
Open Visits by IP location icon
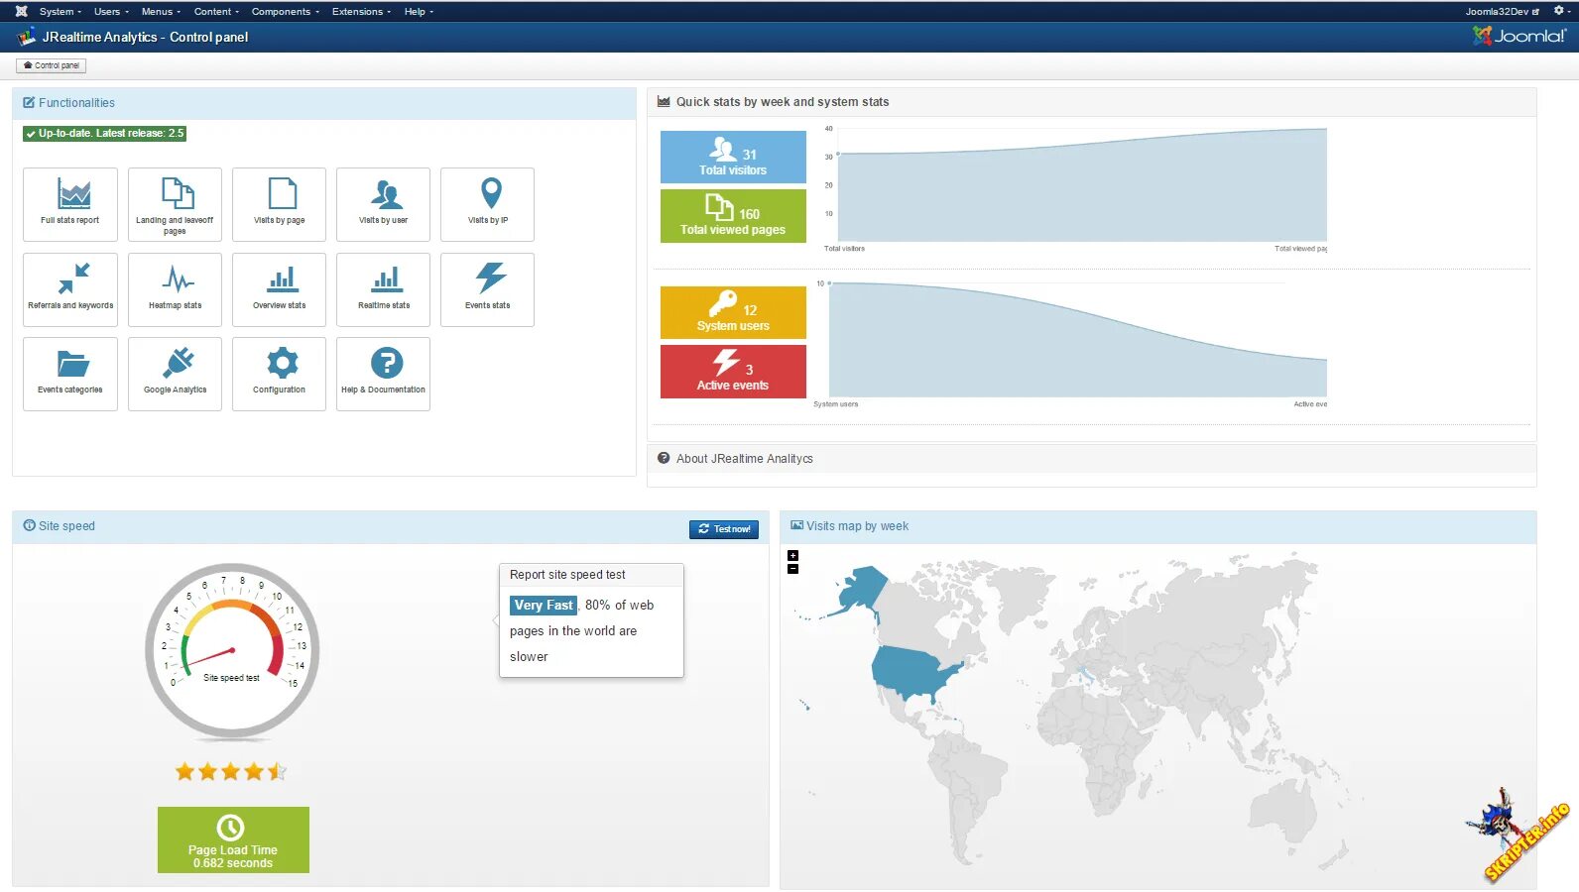point(487,204)
